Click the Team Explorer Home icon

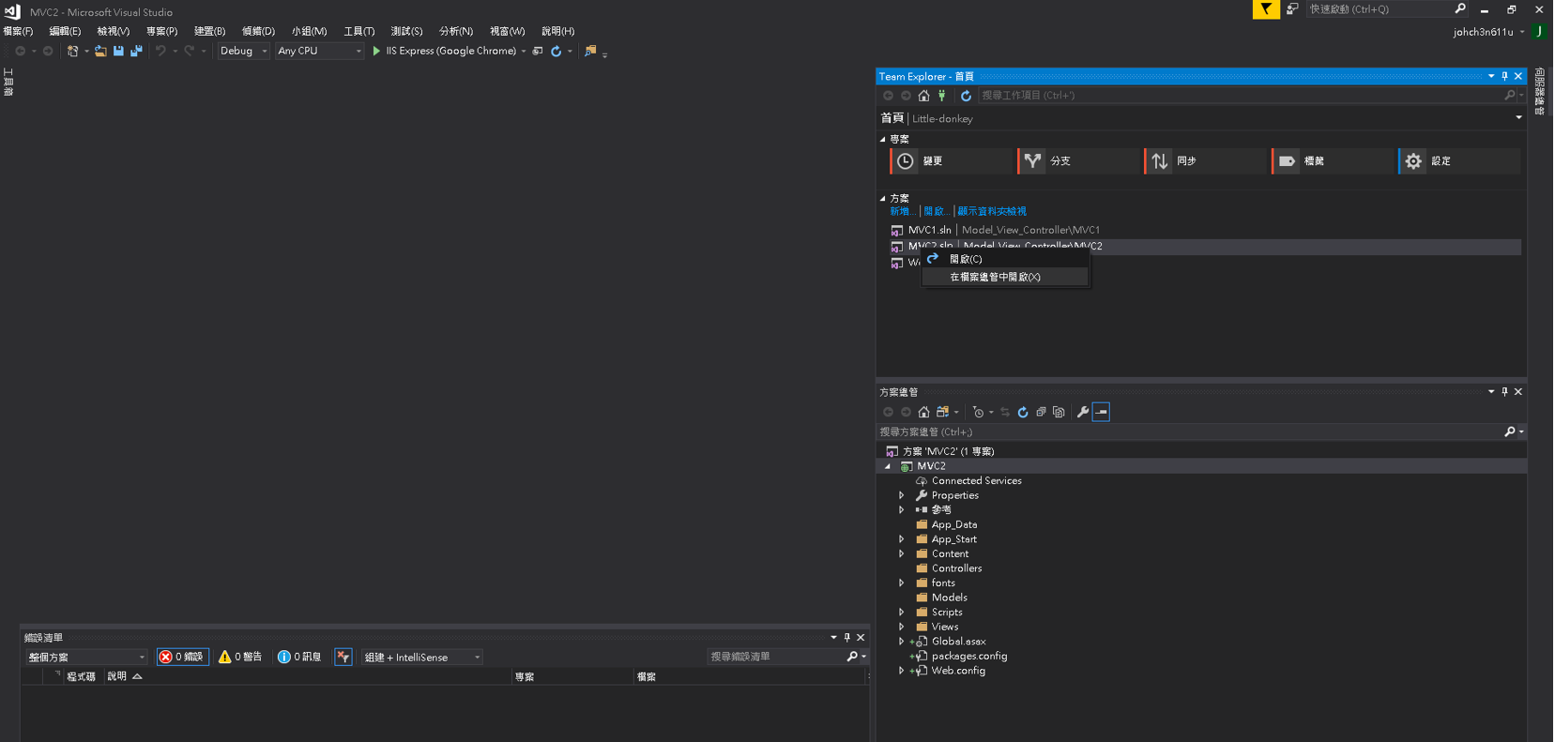point(923,96)
